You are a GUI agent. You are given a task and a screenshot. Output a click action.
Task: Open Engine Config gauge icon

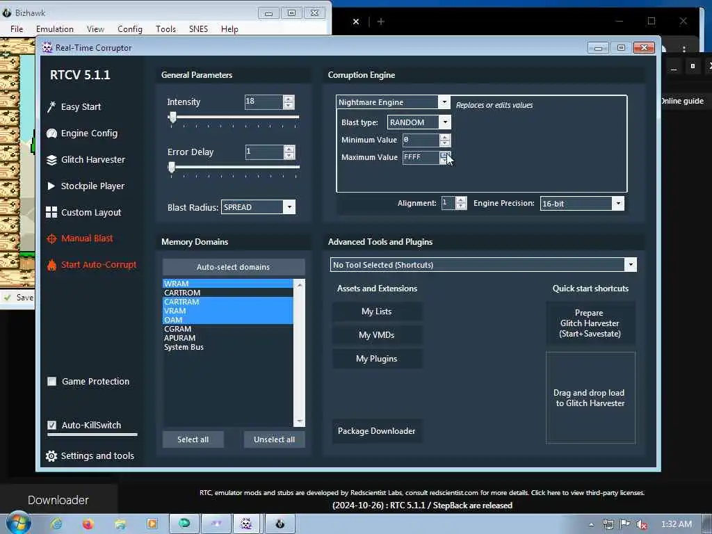point(51,133)
